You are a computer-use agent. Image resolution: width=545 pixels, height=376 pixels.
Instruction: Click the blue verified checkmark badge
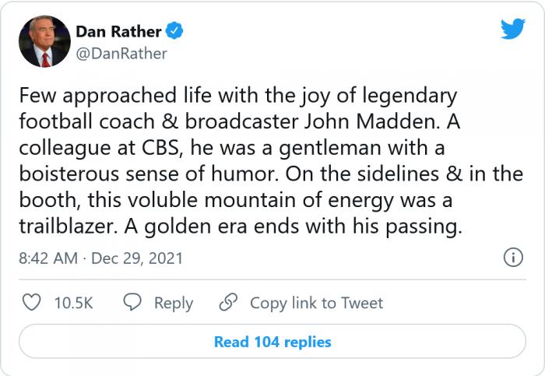pyautogui.click(x=177, y=31)
